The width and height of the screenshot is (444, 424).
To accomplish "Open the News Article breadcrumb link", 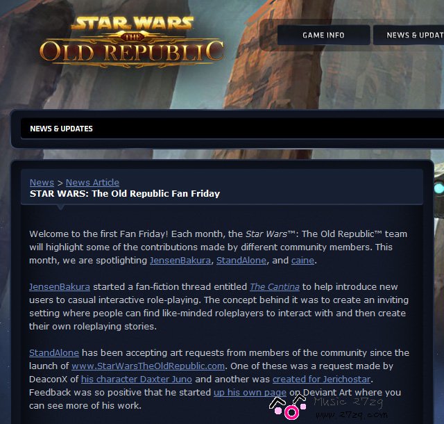I will 92,183.
